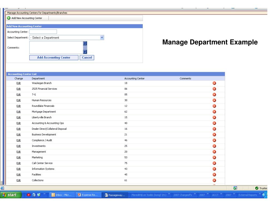
Task: Edit the 7-G row
Action: click(18, 95)
